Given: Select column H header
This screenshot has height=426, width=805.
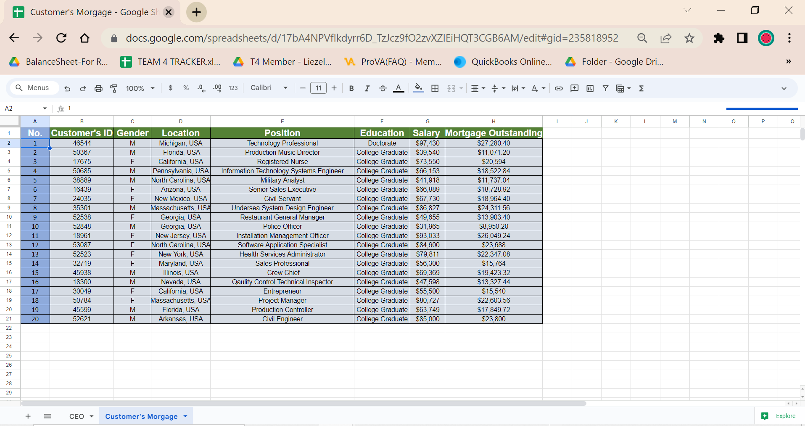Looking at the screenshot, I should click(494, 121).
